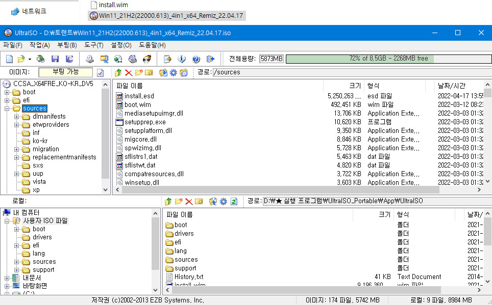Open the dropdown arrow next to Open icon
The height and width of the screenshot is (305, 492).
click(x=30, y=59)
